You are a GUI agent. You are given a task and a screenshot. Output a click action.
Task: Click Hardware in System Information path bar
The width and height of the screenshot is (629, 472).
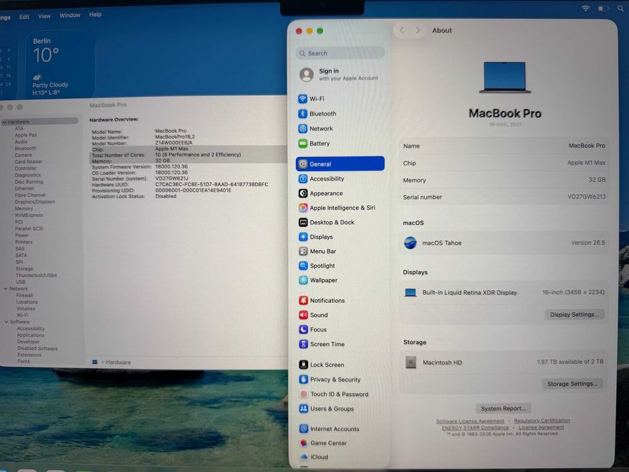119,362
